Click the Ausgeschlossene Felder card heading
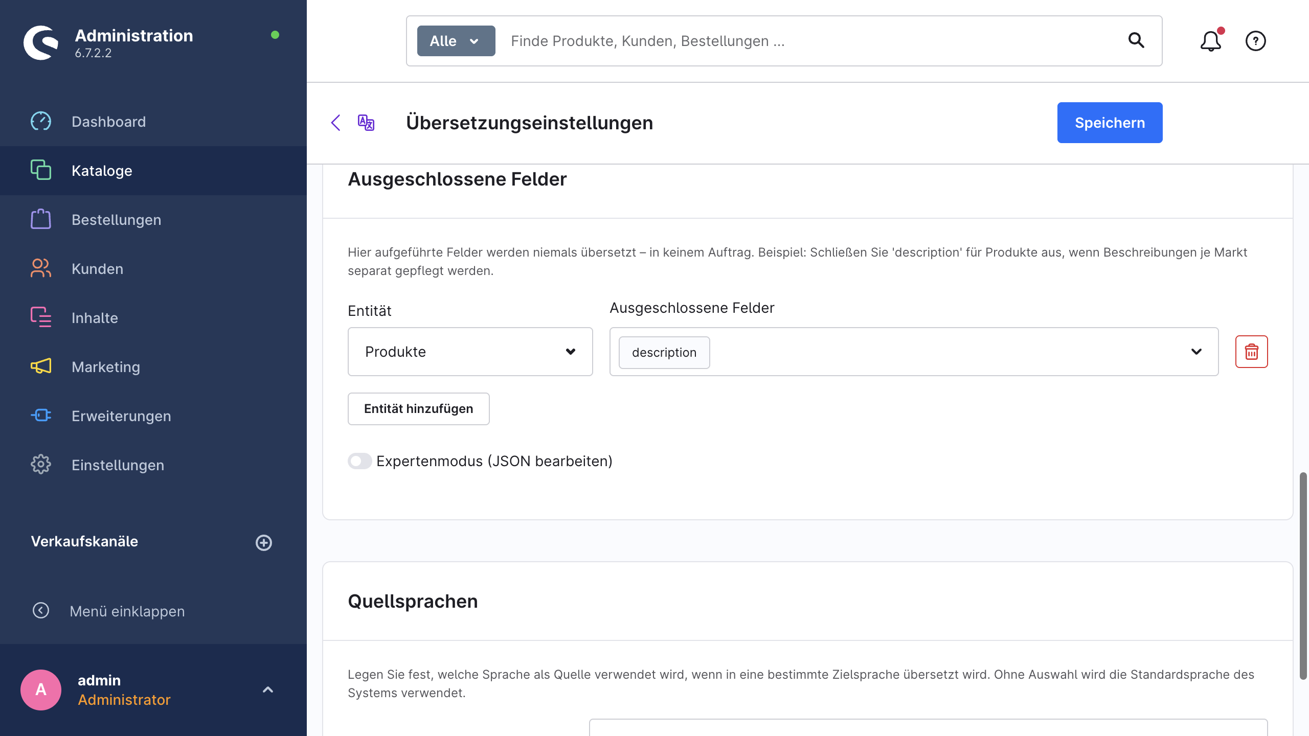The width and height of the screenshot is (1309, 736). tap(457, 179)
